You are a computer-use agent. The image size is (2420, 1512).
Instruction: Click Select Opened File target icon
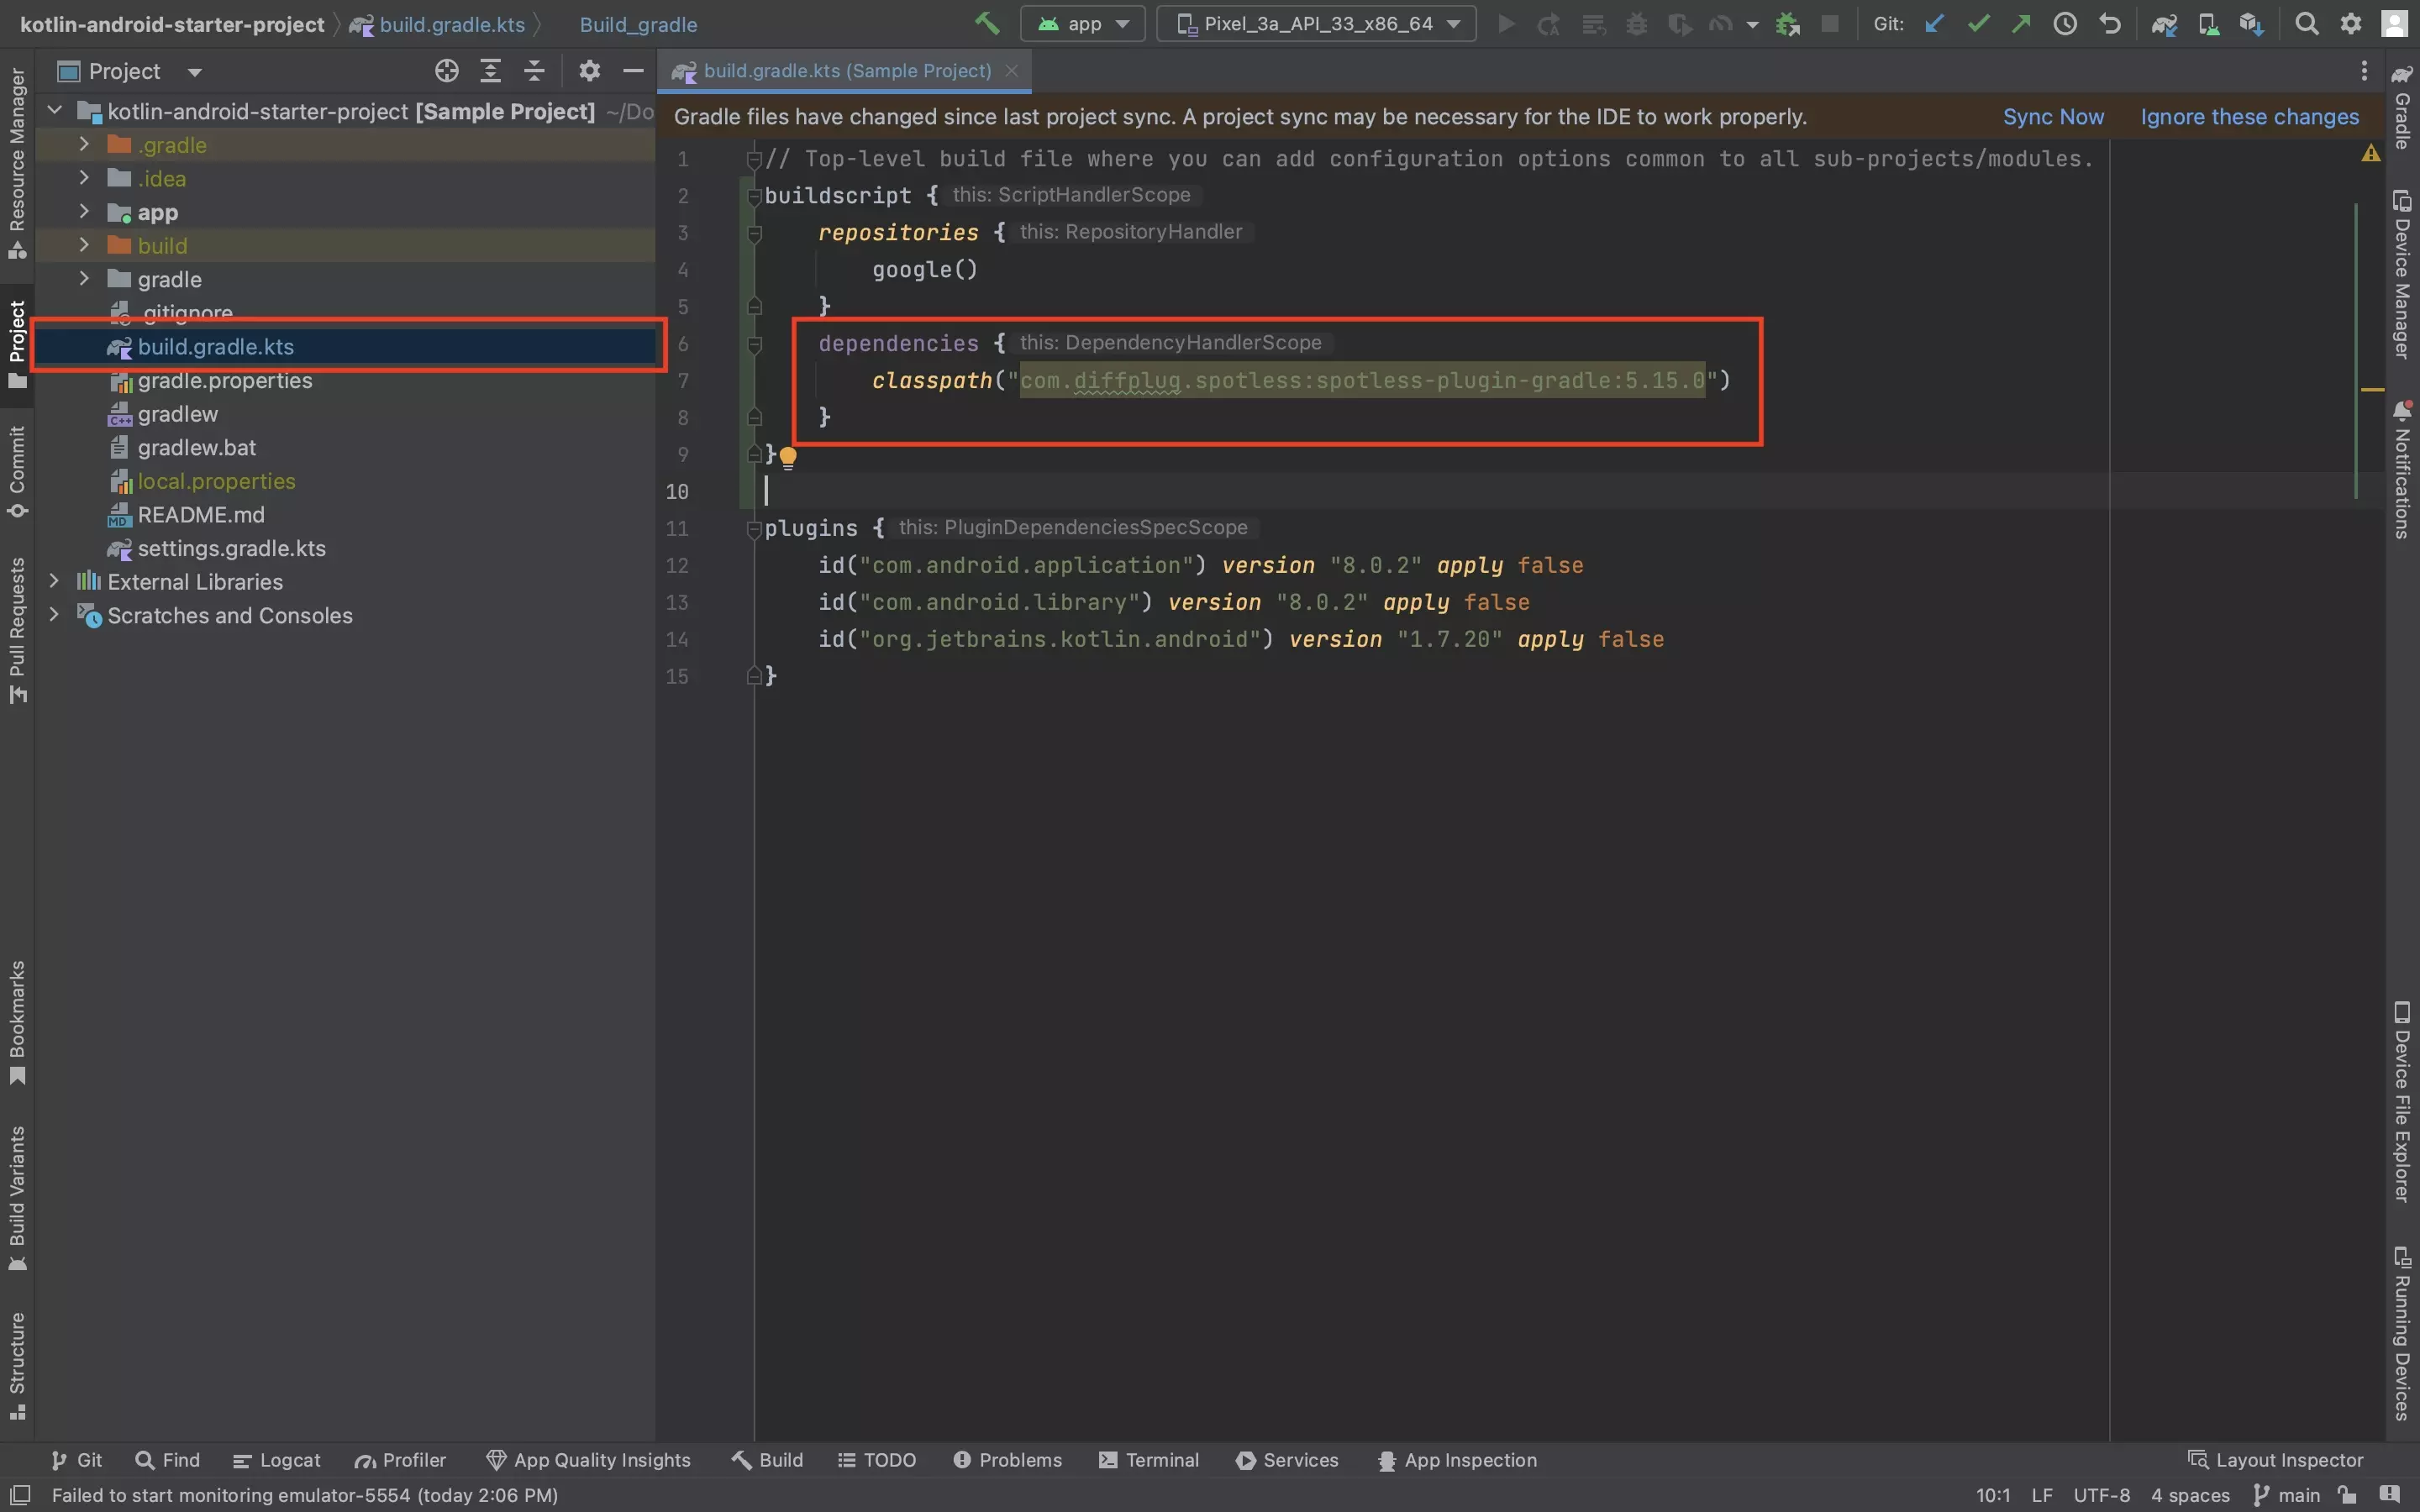446,70
